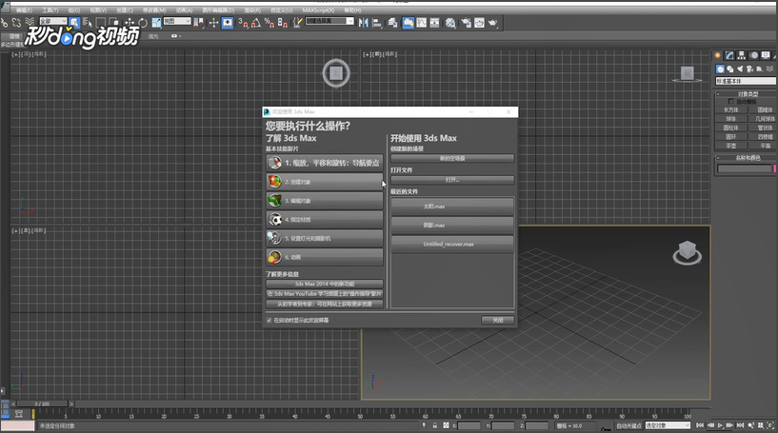Choose the Rectangular Selection Region tool
This screenshot has height=433, width=778.
[x=100, y=22]
